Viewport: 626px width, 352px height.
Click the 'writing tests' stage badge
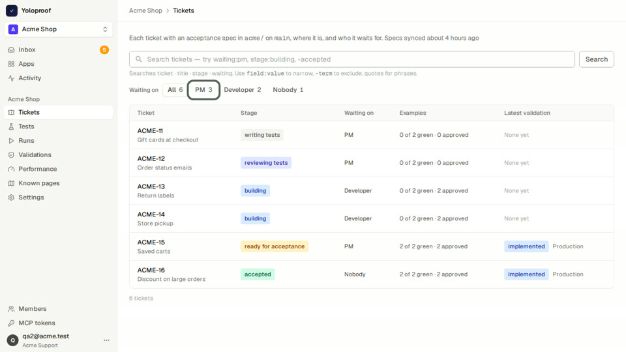click(262, 135)
